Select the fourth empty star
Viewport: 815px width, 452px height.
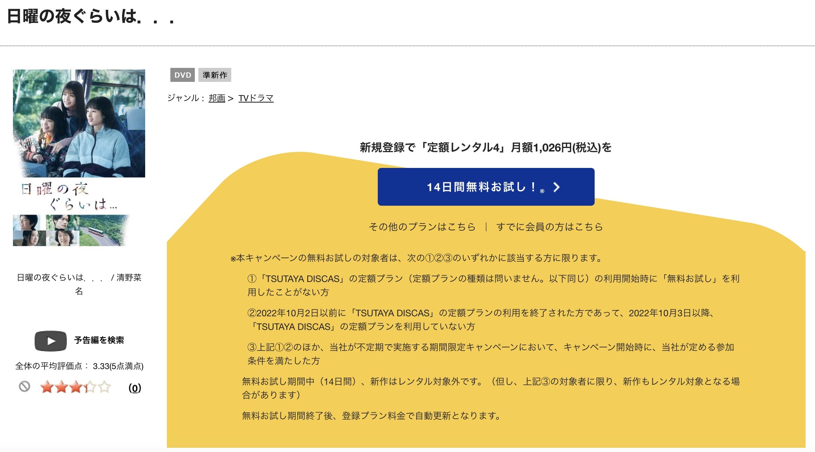tap(92, 387)
